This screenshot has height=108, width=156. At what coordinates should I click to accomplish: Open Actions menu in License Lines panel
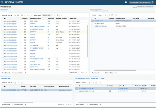79,83
